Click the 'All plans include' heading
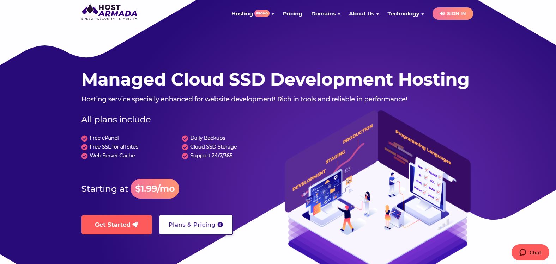 (x=116, y=120)
